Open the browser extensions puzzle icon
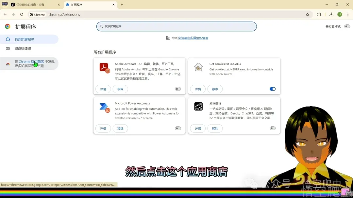This screenshot has height=198, width=353. click(319, 14)
